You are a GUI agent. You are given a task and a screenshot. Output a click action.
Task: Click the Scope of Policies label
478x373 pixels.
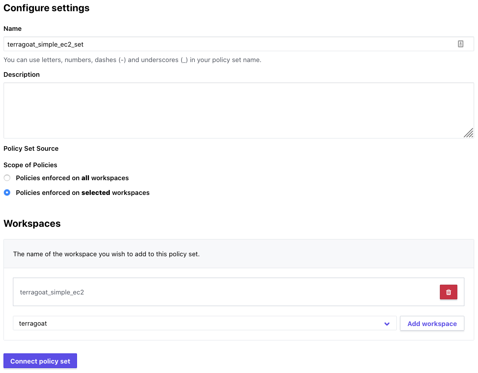[30, 165]
